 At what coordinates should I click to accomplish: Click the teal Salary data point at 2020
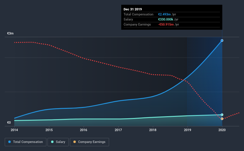coord(222,115)
